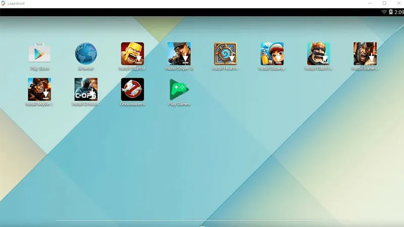Viewport: 404px width, 227px height.
Task: Tap the Install Subway Surfers icon
Action: coord(272,53)
